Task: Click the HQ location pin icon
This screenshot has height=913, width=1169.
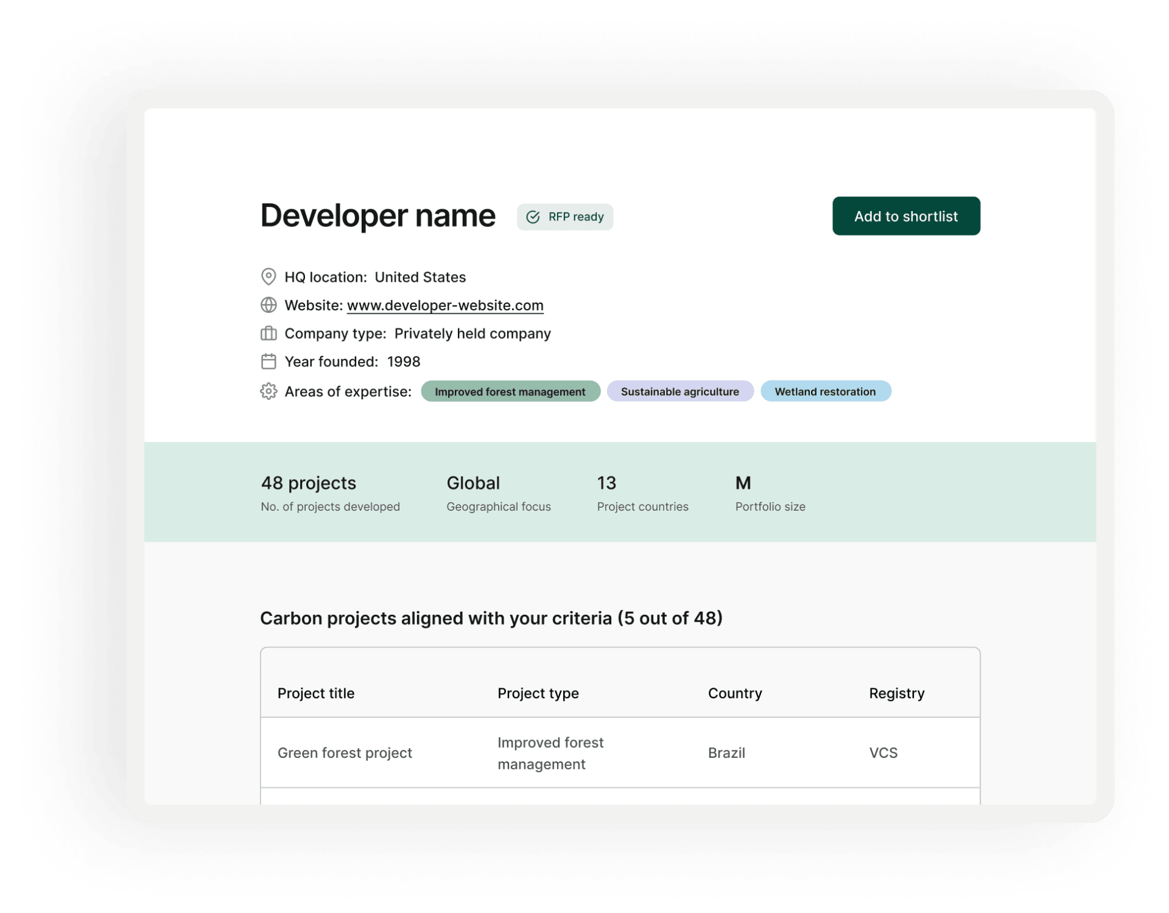Action: point(269,277)
